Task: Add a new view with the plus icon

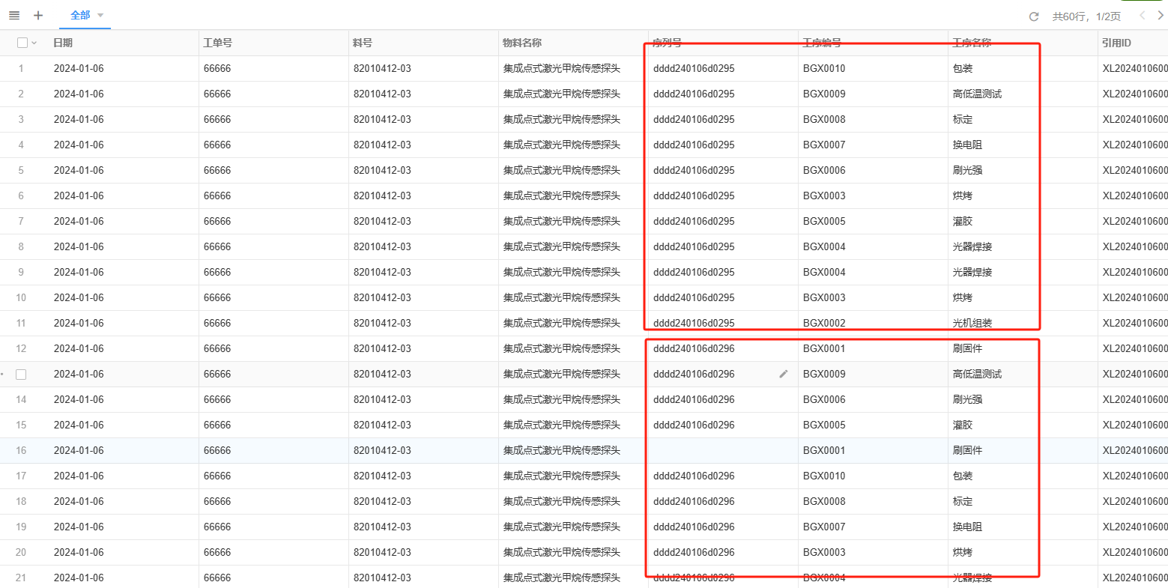Action: point(38,16)
